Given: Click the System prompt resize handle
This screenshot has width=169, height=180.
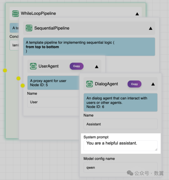Looking at the screenshot, I should click(156, 149).
